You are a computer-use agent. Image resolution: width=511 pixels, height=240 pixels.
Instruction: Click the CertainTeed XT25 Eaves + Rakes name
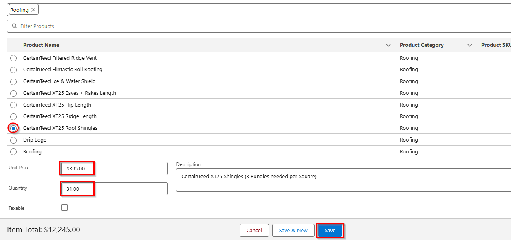click(70, 93)
